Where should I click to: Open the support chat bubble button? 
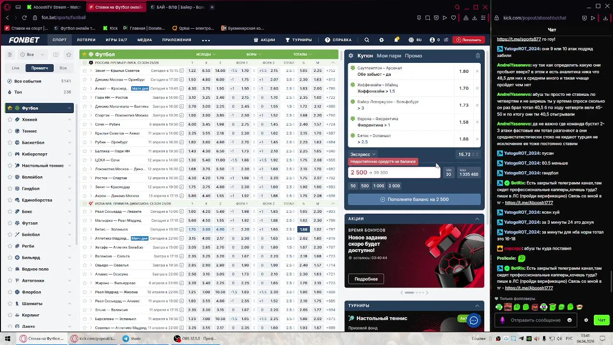[x=474, y=321]
